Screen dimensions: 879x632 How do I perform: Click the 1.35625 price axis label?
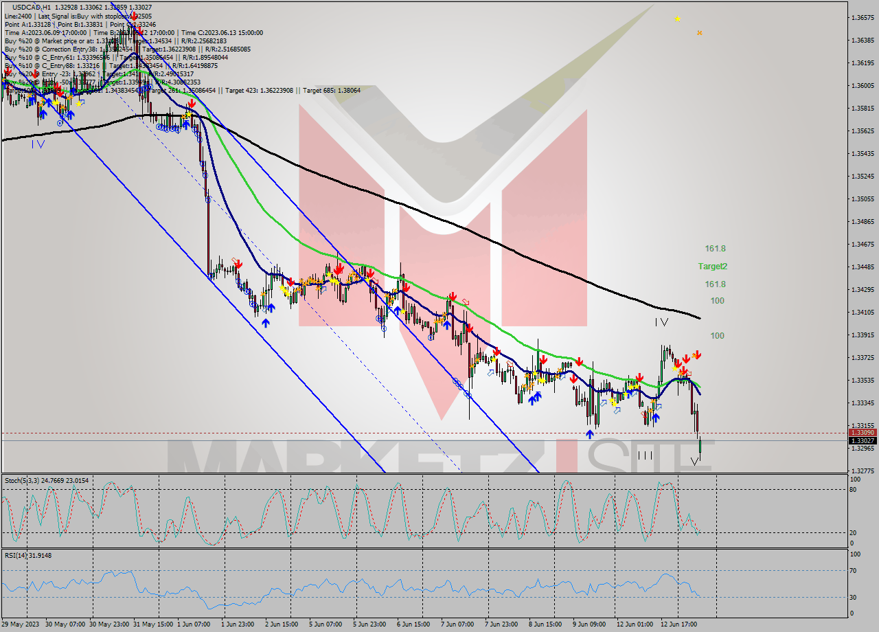(862, 131)
